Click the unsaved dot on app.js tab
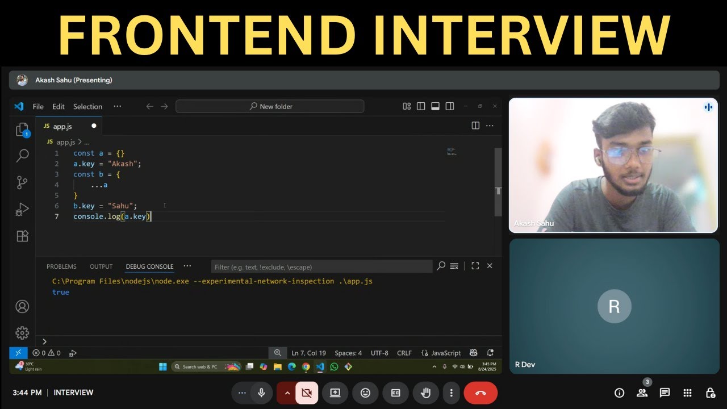Viewport: 727px width, 409px height. click(x=94, y=126)
